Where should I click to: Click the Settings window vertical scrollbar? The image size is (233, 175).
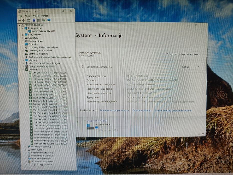click(206, 66)
